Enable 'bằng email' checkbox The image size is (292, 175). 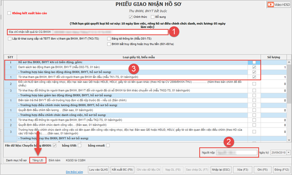tap(108, 145)
